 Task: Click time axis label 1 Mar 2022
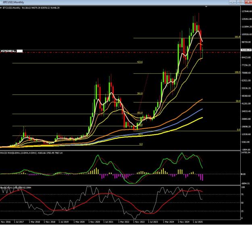124,222
